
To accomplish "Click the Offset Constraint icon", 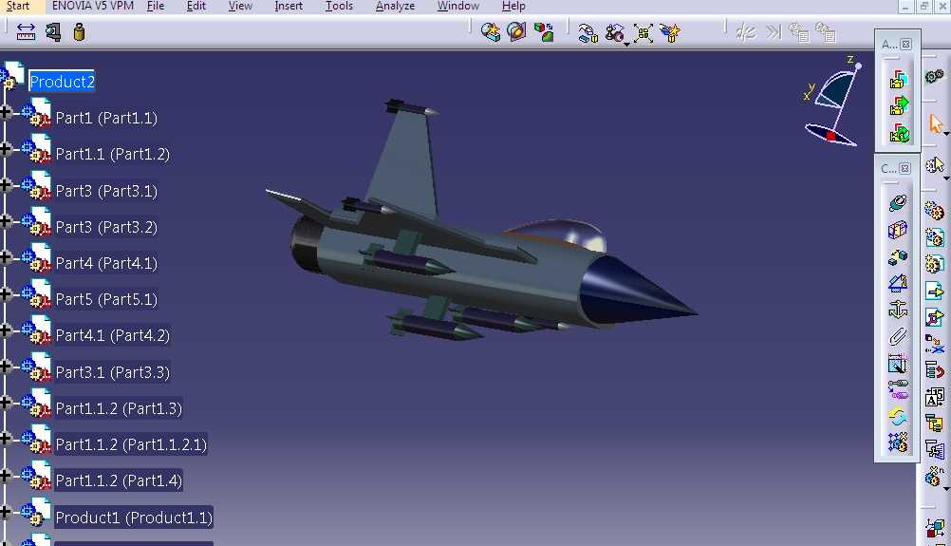I will pyautogui.click(x=898, y=256).
